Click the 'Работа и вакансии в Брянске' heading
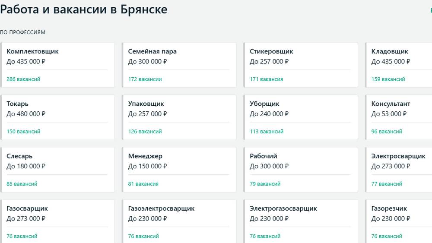 click(x=84, y=9)
